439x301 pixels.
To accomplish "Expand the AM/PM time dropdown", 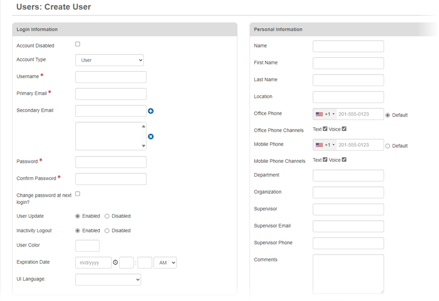I will click(x=166, y=263).
